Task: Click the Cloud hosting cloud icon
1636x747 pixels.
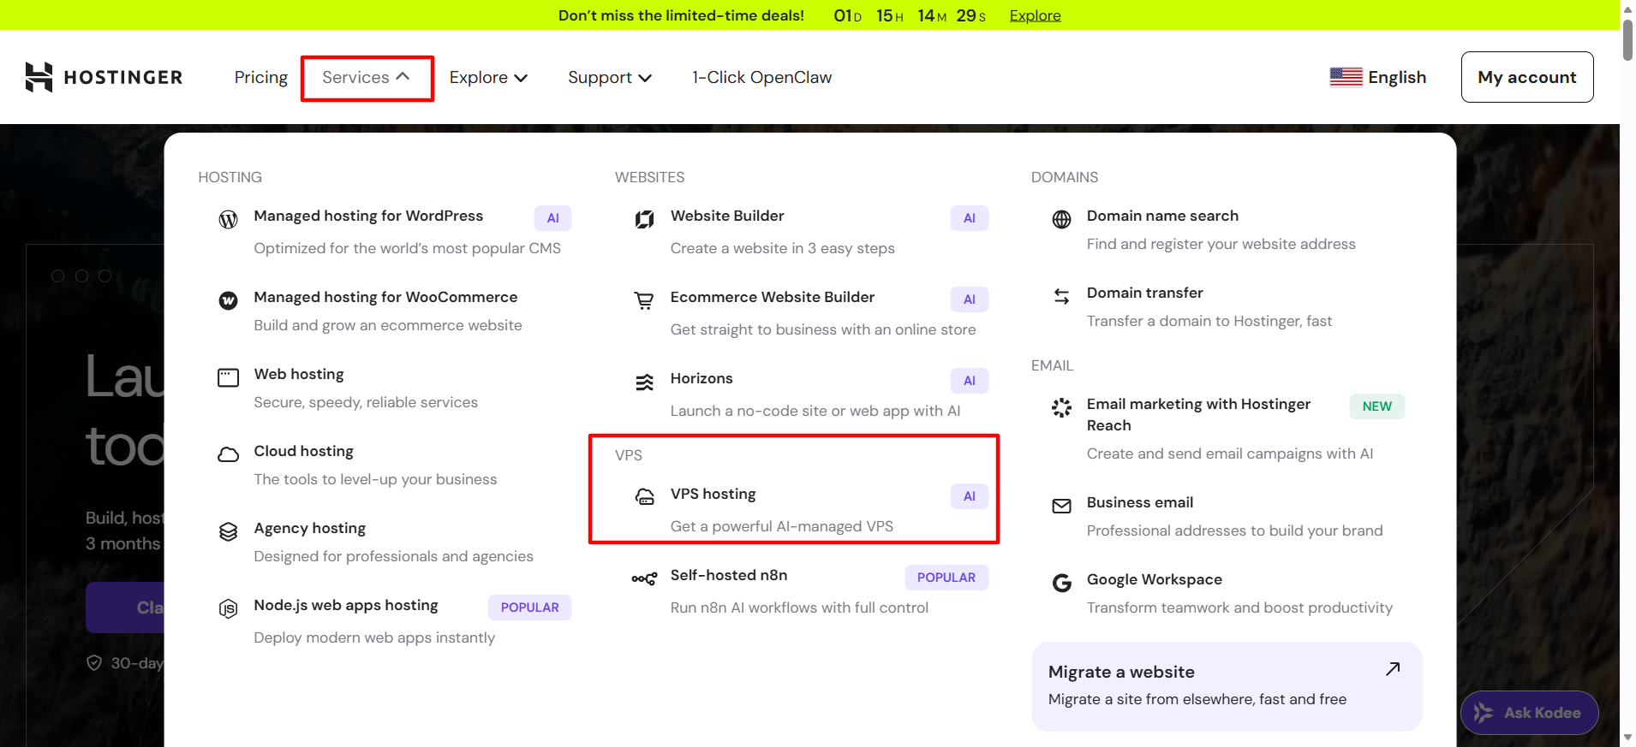Action: (x=228, y=454)
